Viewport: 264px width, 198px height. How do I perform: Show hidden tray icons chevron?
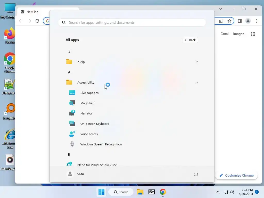click(x=218, y=192)
